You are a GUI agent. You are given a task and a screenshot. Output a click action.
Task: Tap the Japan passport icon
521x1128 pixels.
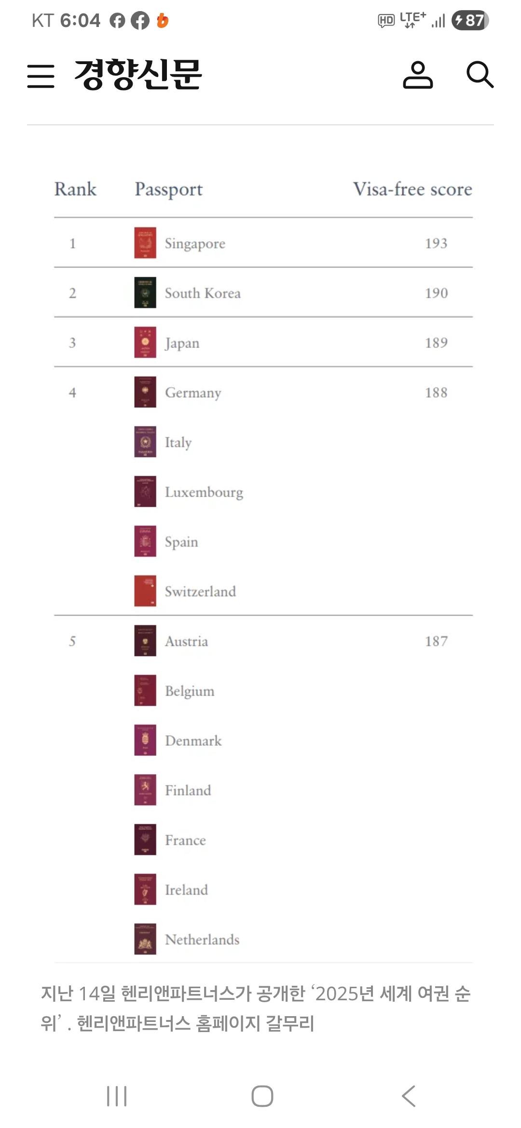click(145, 342)
